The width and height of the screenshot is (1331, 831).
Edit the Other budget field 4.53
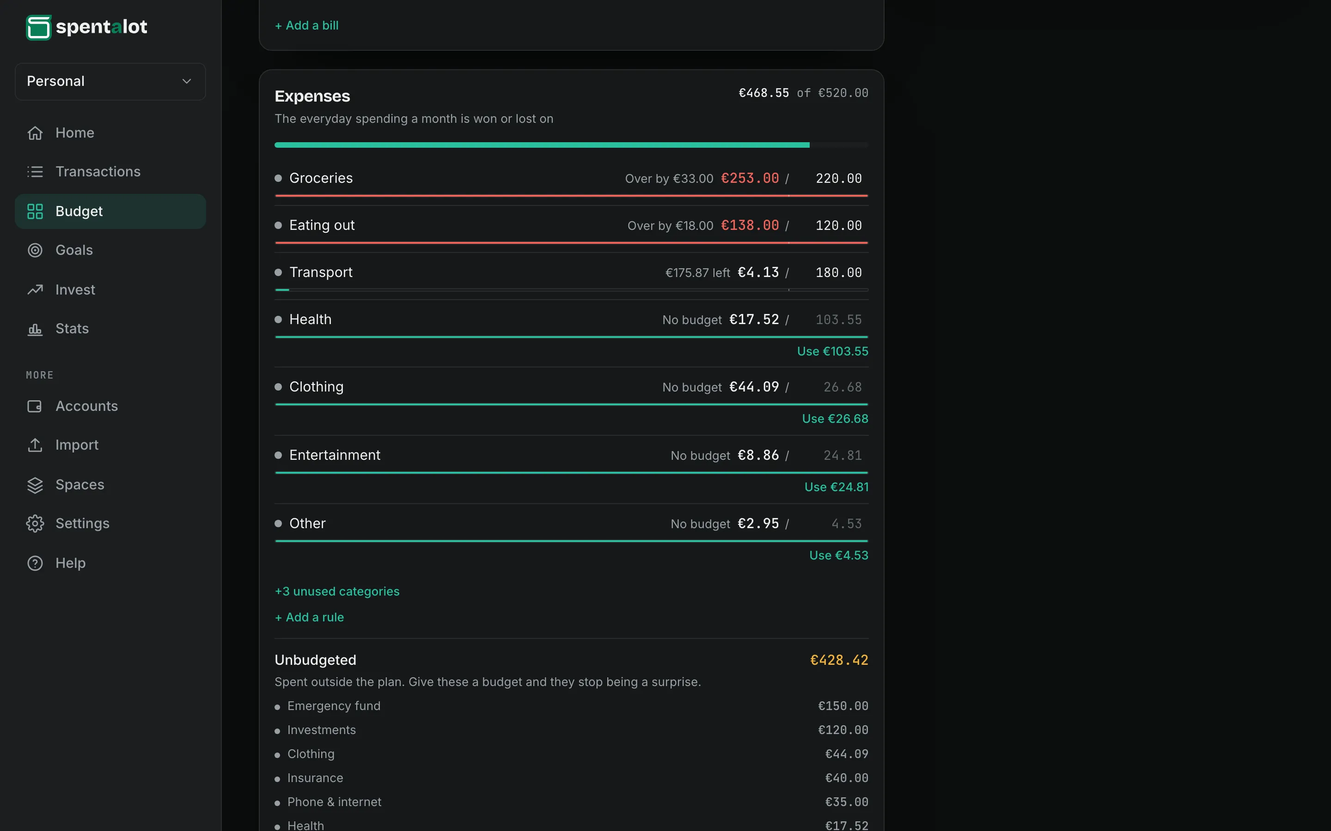830,524
